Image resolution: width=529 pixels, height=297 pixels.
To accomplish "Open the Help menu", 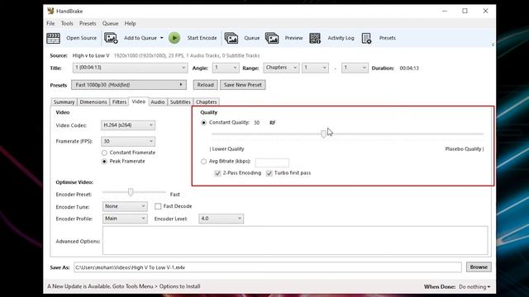I will tap(131, 23).
